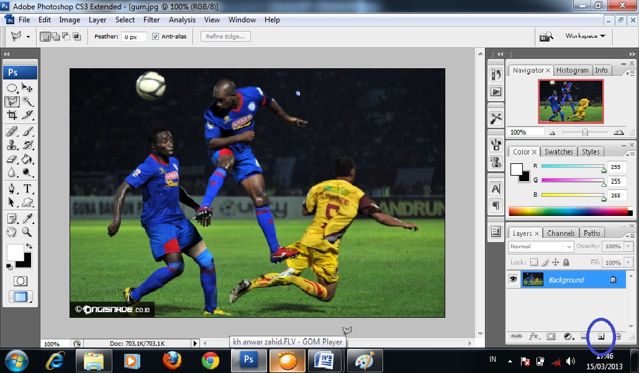Select the Elliptical Marquee tool
The width and height of the screenshot is (639, 373).
tap(12, 88)
